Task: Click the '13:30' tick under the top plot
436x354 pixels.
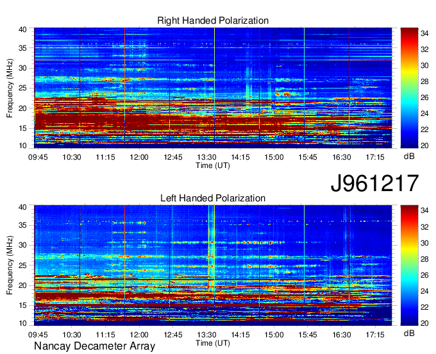Action: 206,157
